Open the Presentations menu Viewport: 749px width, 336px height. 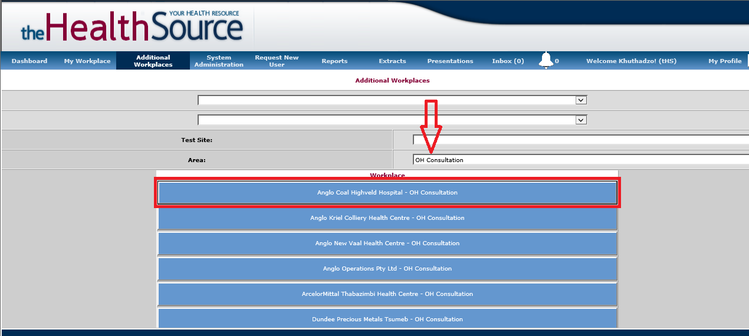pos(450,61)
